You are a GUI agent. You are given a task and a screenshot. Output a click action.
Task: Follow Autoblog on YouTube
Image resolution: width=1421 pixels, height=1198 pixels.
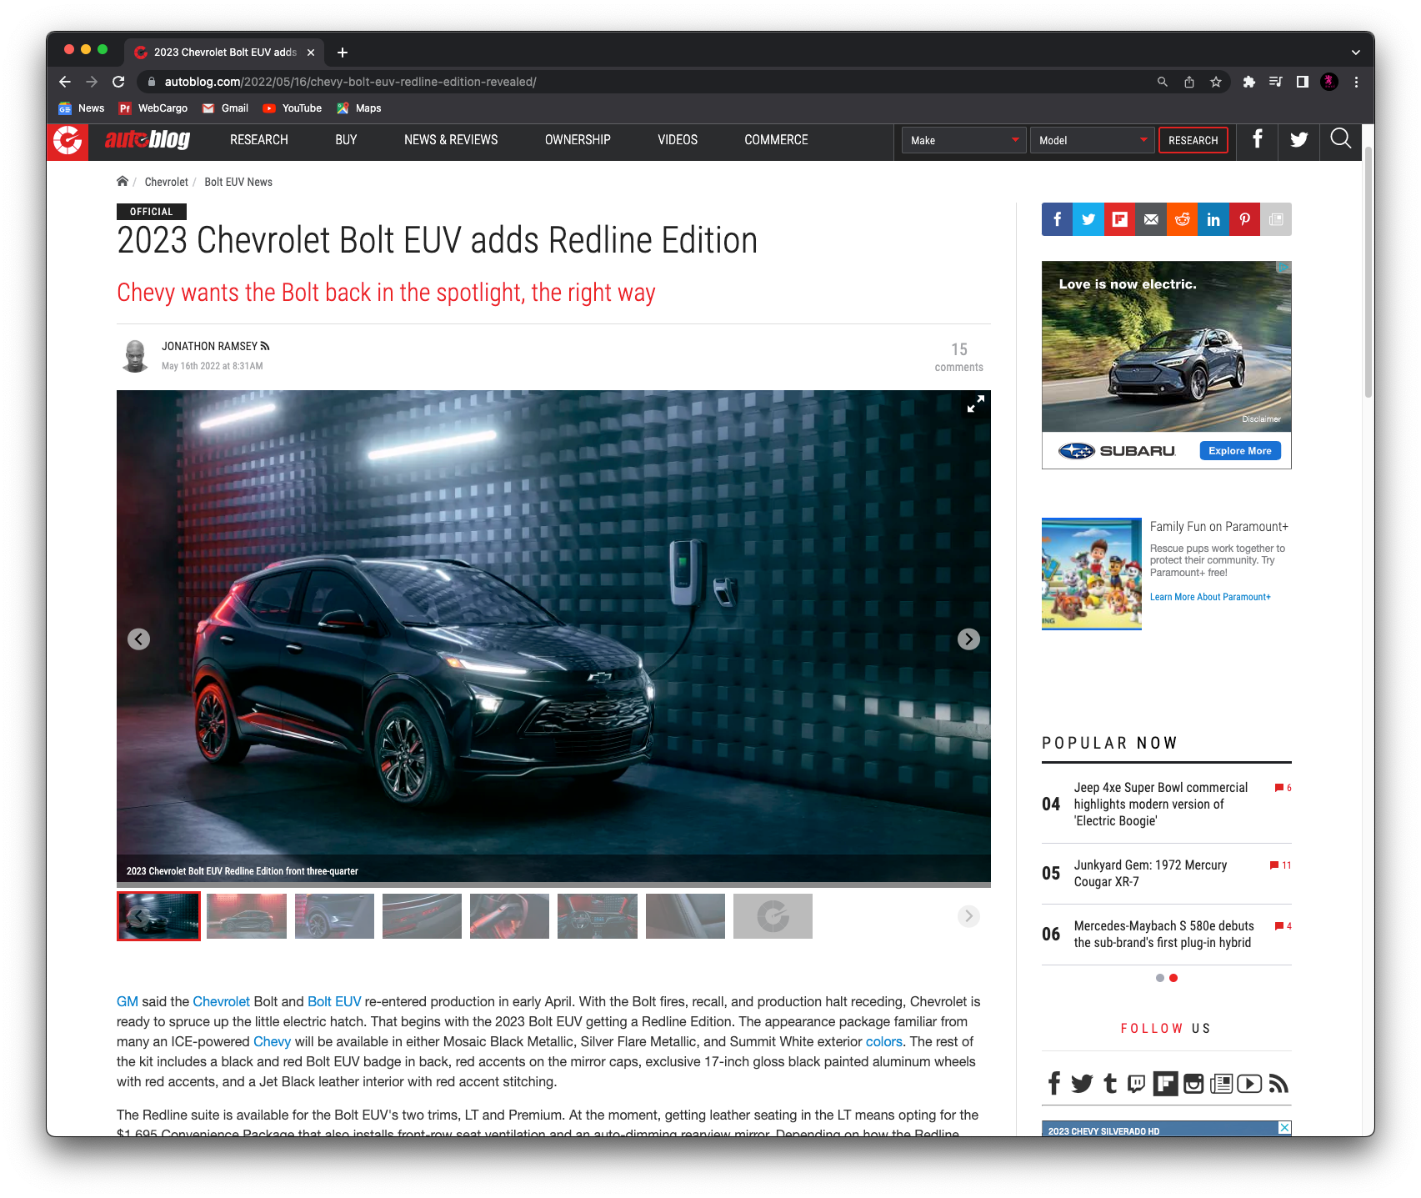(x=1249, y=1083)
